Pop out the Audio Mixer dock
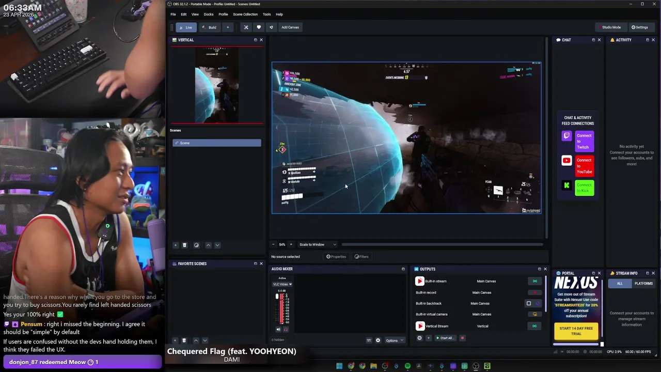The width and height of the screenshot is (661, 372). click(x=403, y=269)
